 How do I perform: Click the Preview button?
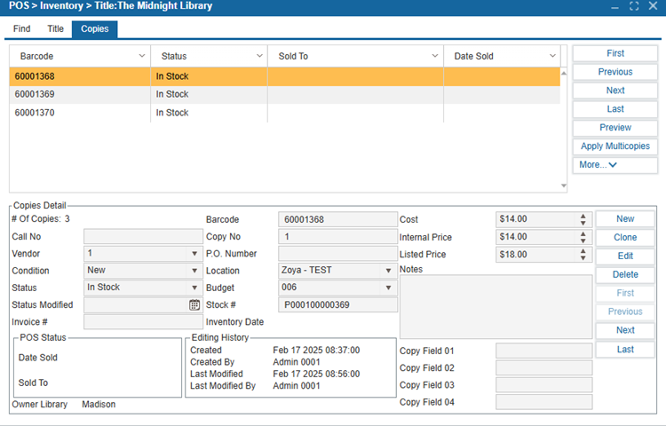(615, 128)
